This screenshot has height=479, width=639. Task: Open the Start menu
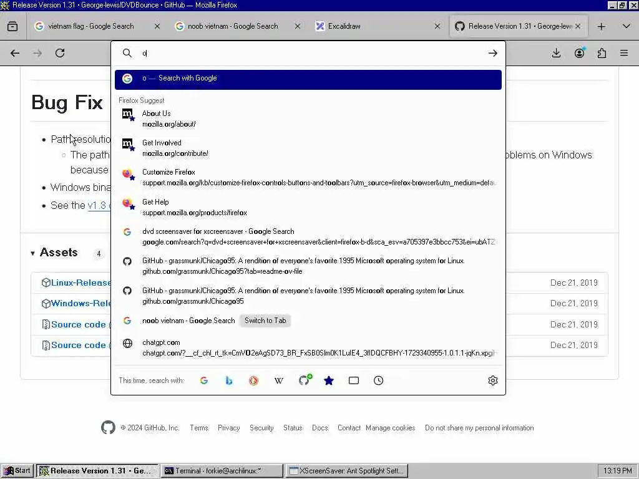(17, 470)
